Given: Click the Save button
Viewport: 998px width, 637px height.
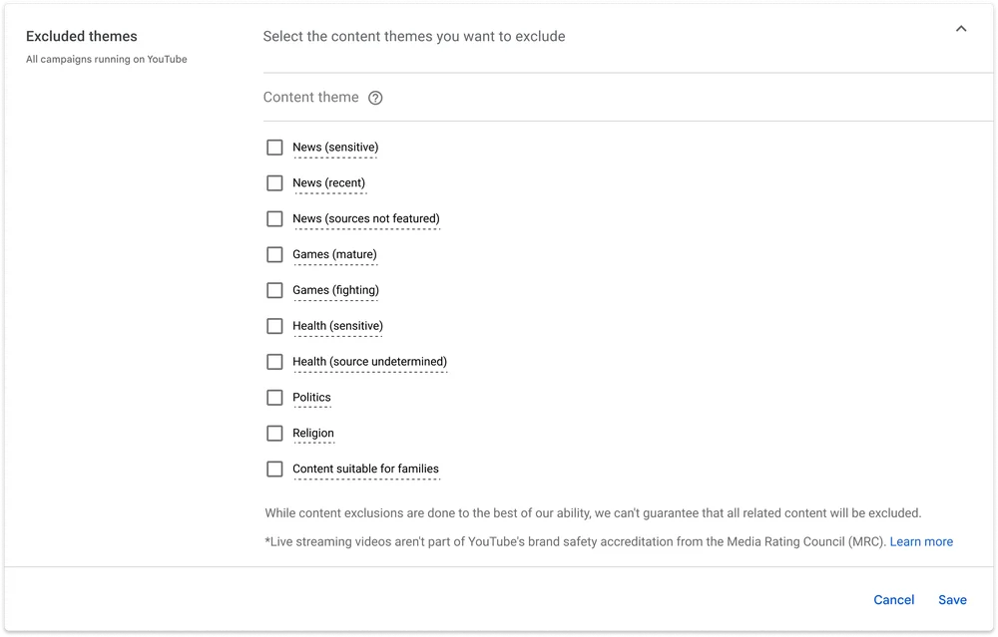Looking at the screenshot, I should point(952,600).
